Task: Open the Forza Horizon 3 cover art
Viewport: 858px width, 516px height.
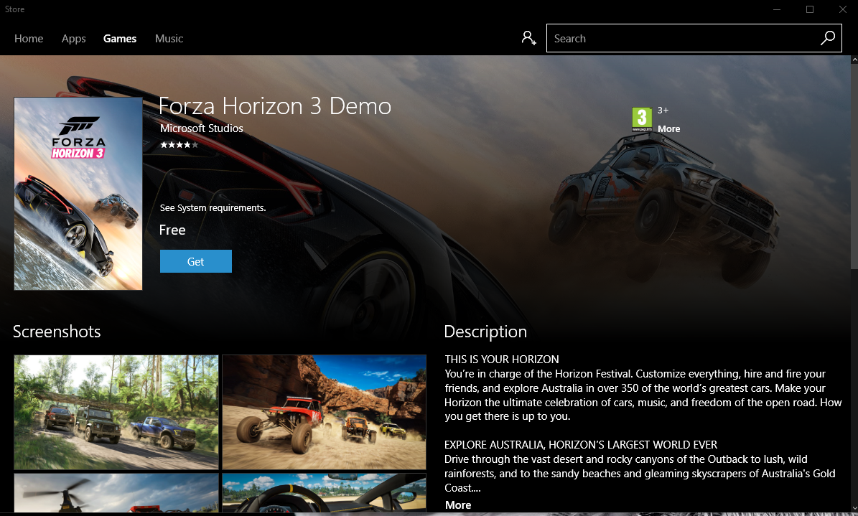Action: pos(78,194)
